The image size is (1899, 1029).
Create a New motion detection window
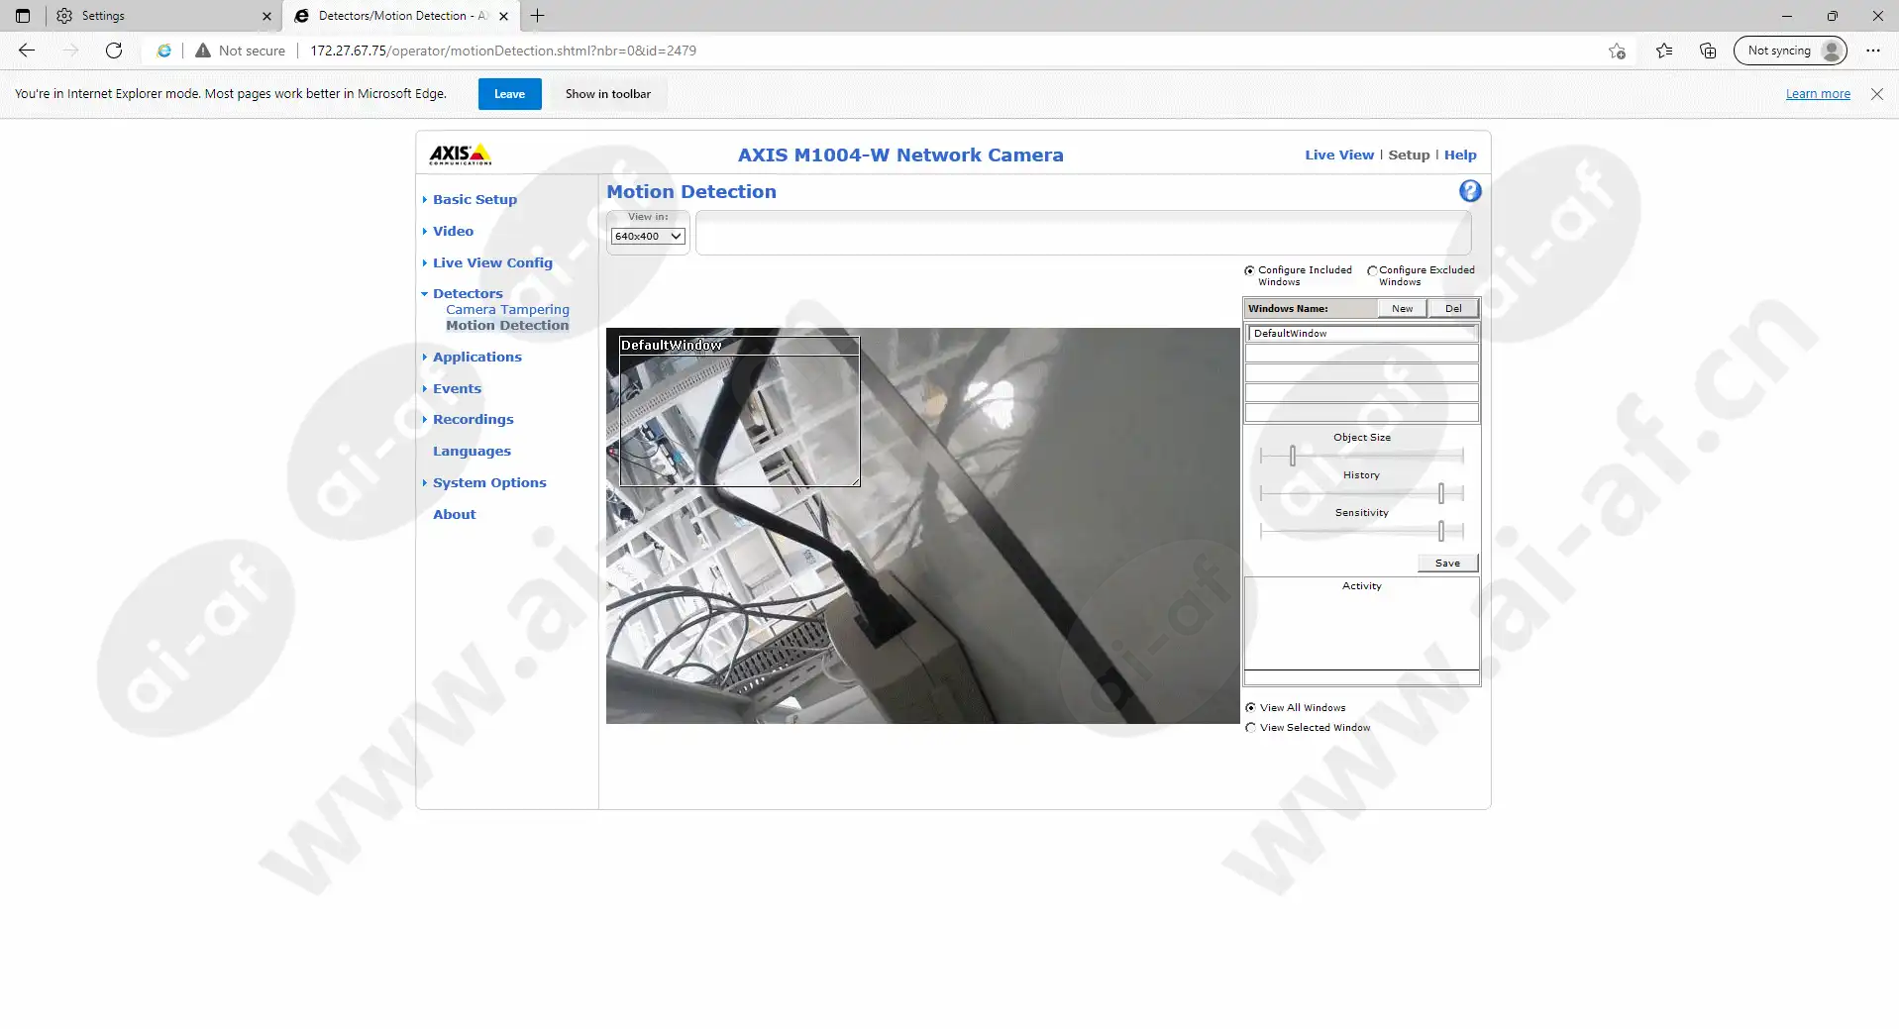point(1402,308)
